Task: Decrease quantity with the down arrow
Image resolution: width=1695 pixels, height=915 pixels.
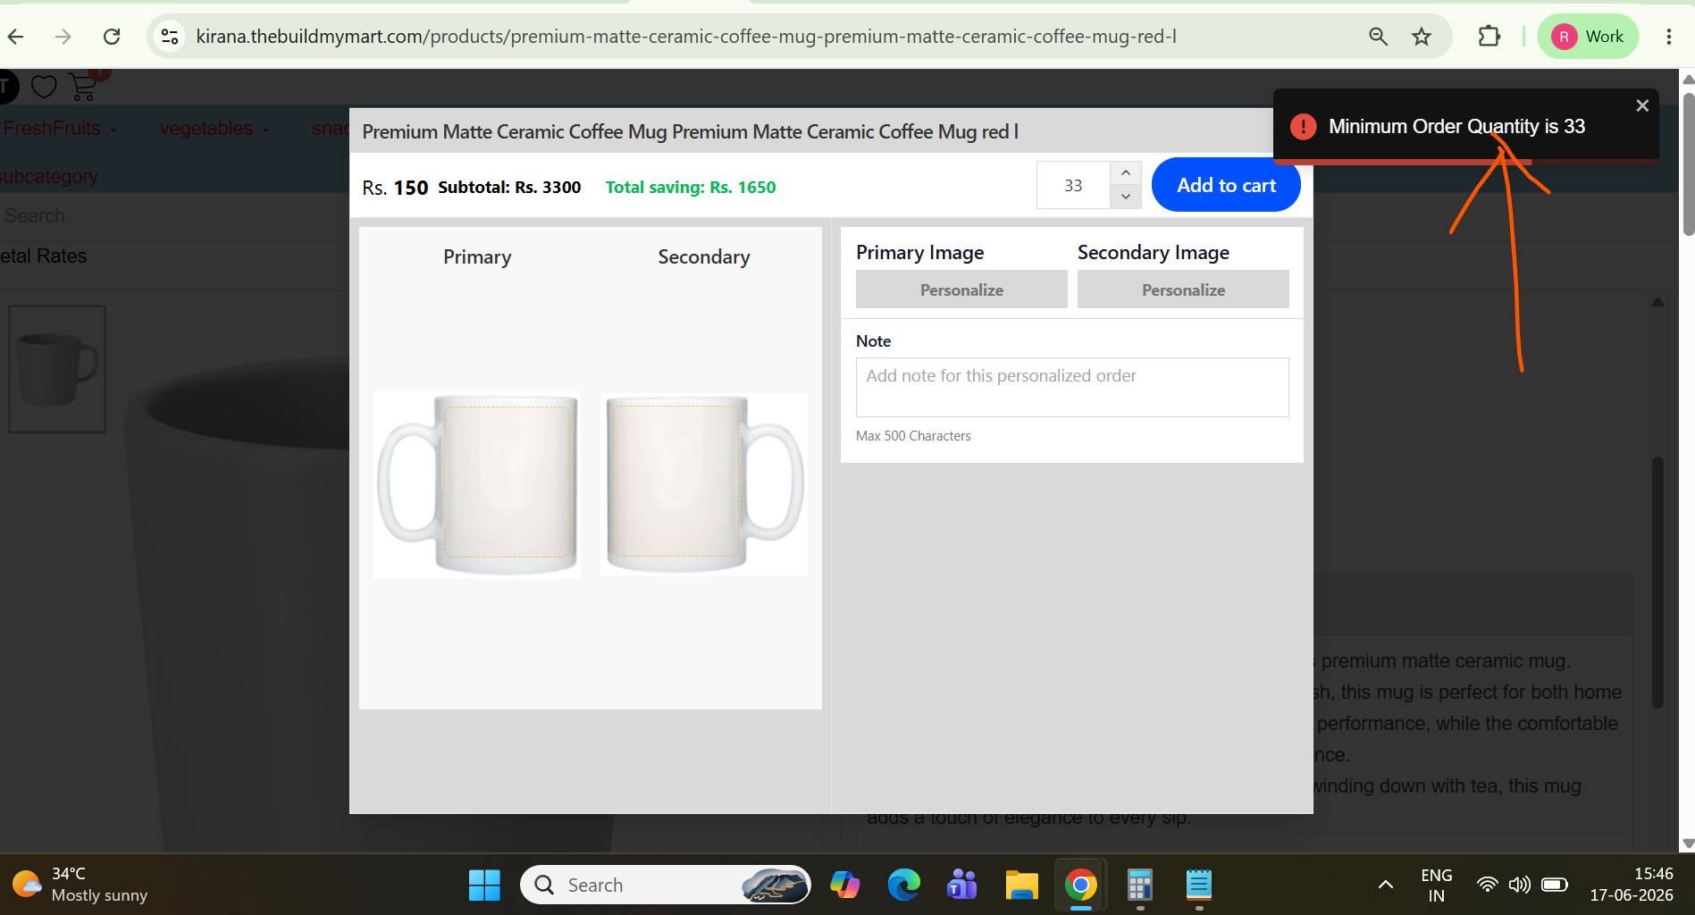Action: pos(1126,197)
